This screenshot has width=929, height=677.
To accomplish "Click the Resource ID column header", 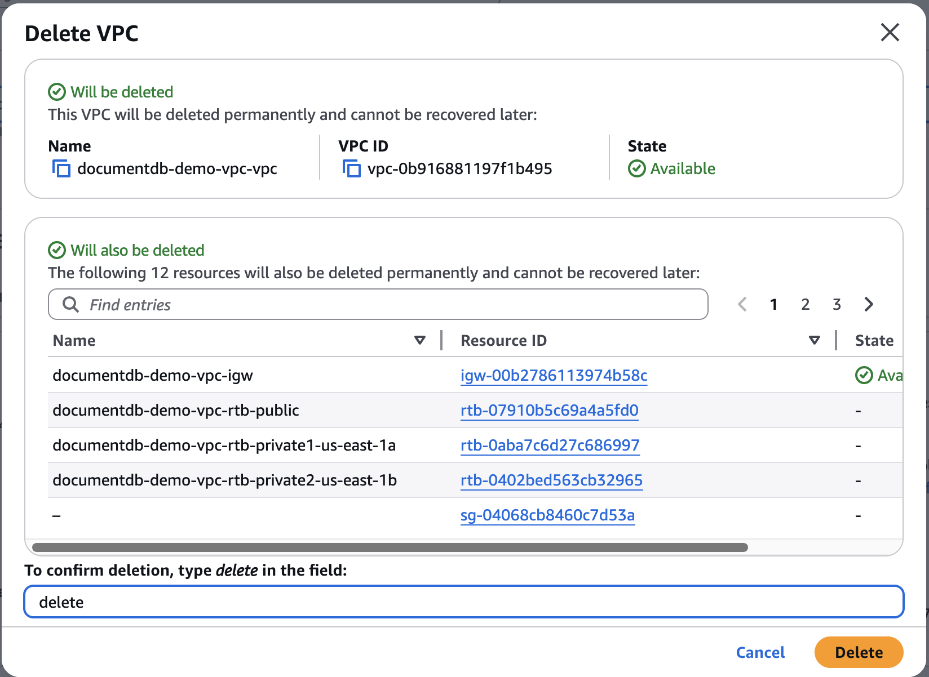I will 503,341.
